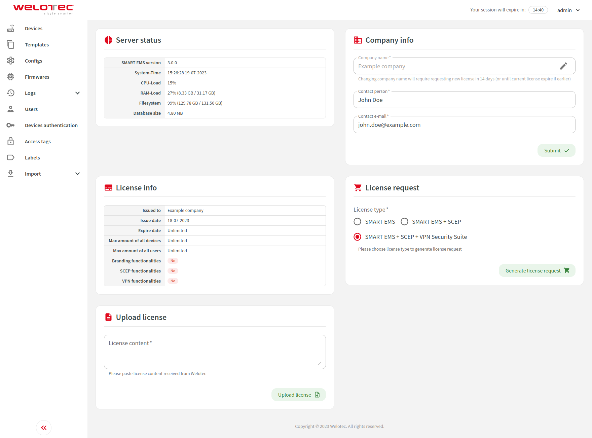Expand the Logs submenu chevron
Screen dimensions: 592x438
pos(78,93)
